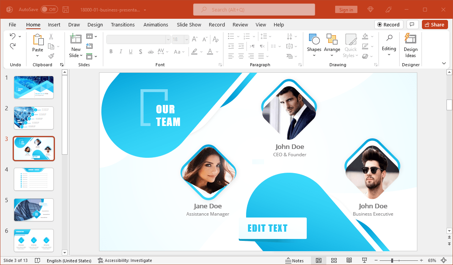Select the Format Painter tool
The height and width of the screenshot is (265, 453).
(x=51, y=56)
